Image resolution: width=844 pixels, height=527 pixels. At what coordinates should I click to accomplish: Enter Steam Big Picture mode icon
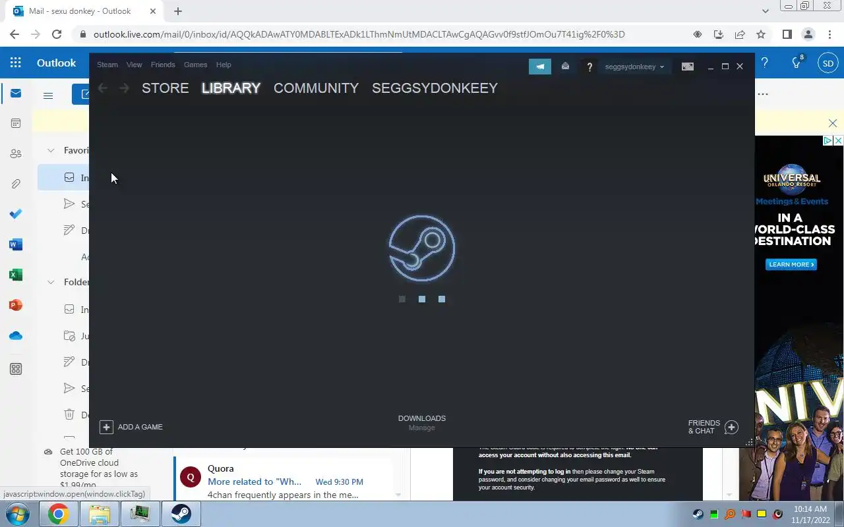[x=688, y=67]
